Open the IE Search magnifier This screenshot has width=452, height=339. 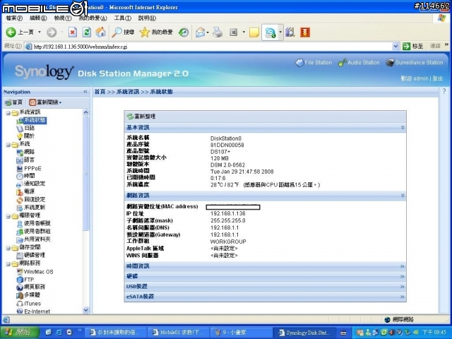click(117, 32)
